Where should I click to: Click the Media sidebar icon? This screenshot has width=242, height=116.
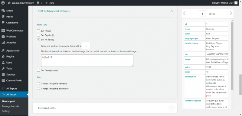coord(3,11)
